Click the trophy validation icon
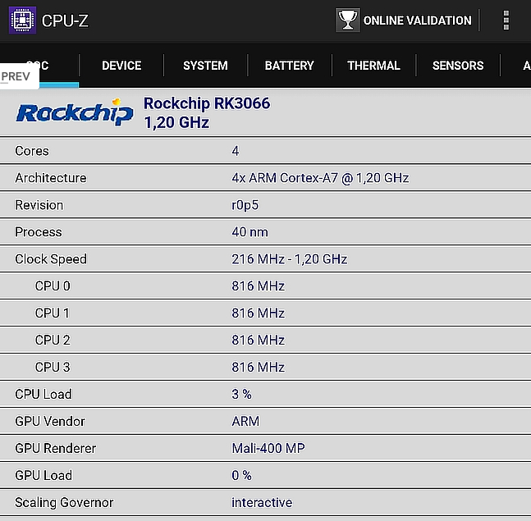 348,21
